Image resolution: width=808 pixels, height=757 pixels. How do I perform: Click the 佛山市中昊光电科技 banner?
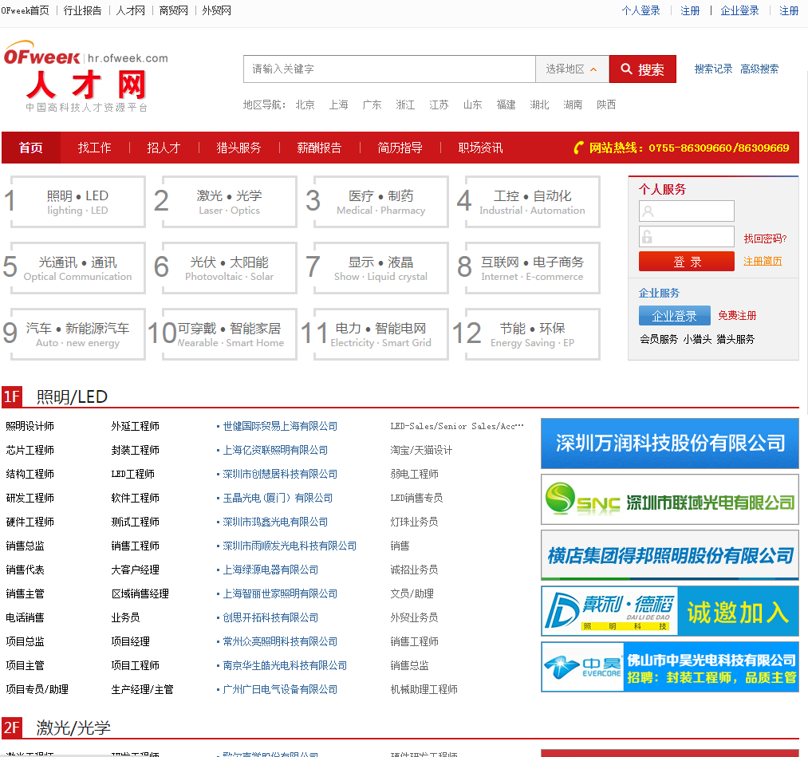(x=670, y=667)
